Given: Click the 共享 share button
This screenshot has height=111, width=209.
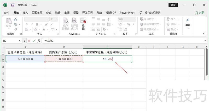Looking at the screenshot, I should 200,13.
